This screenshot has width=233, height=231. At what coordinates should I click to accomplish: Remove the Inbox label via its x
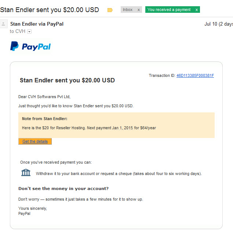tap(139, 10)
